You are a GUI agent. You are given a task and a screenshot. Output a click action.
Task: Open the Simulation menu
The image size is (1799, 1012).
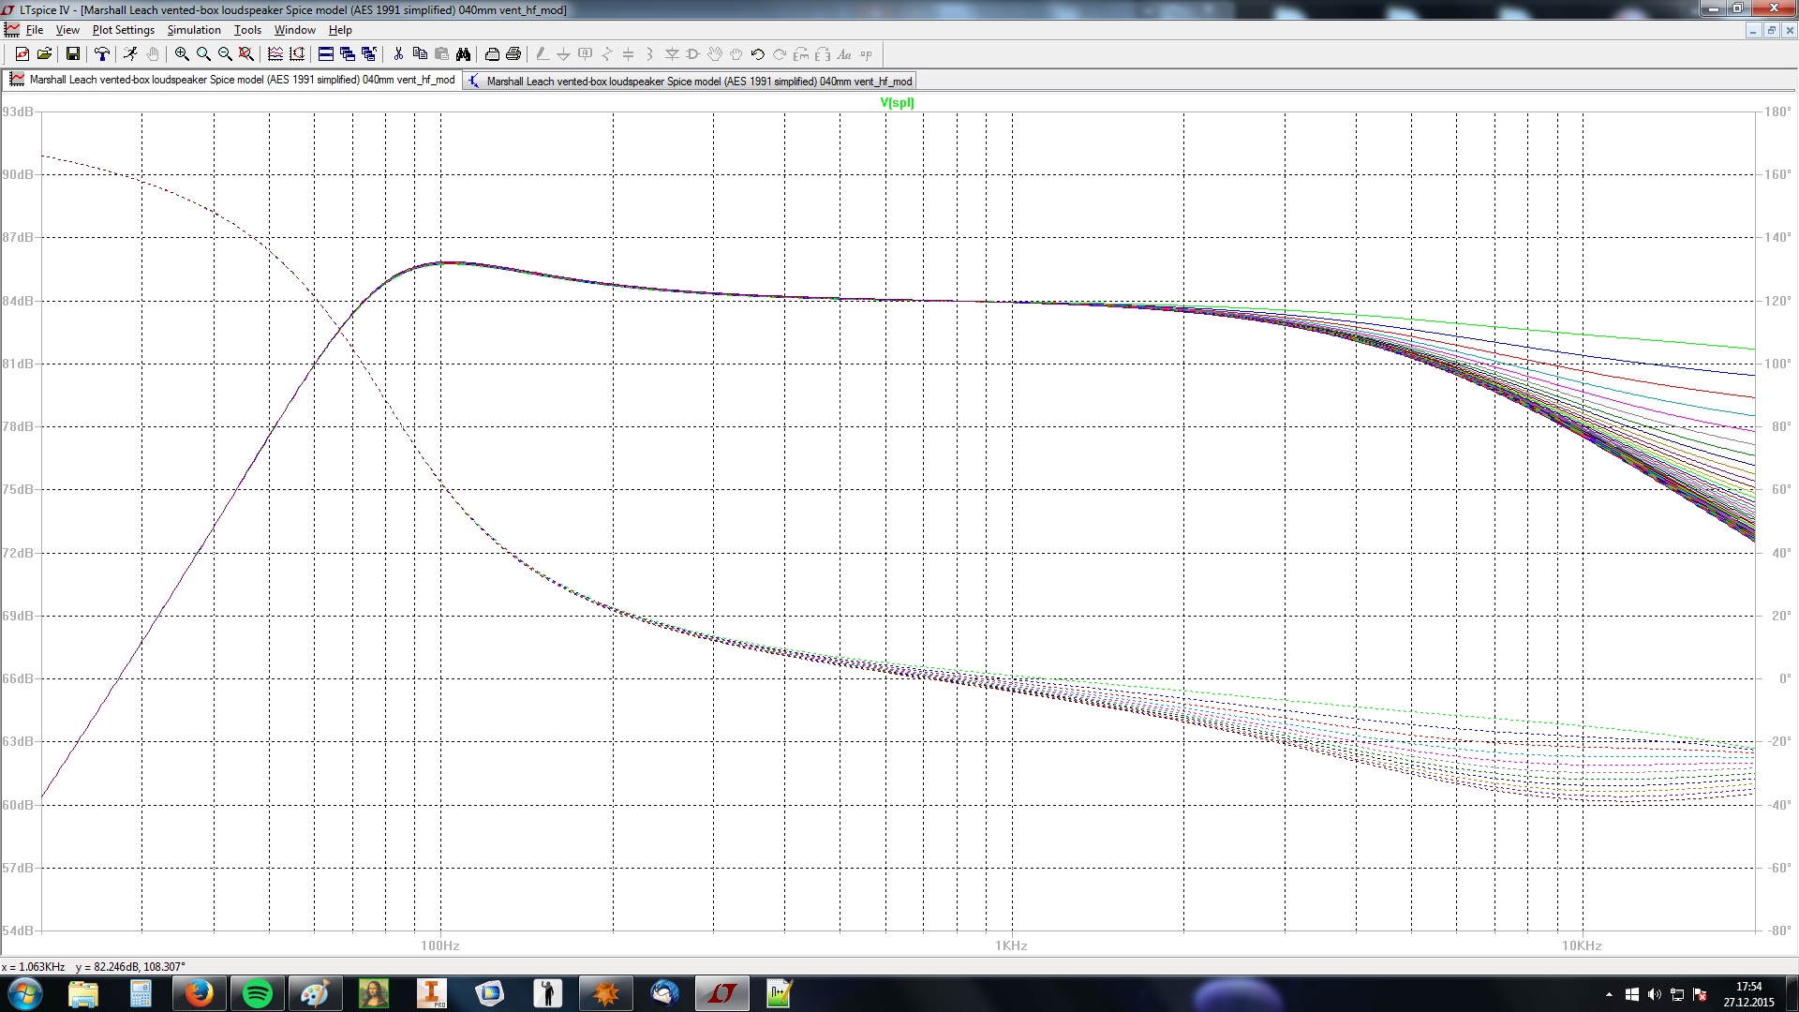click(x=194, y=30)
